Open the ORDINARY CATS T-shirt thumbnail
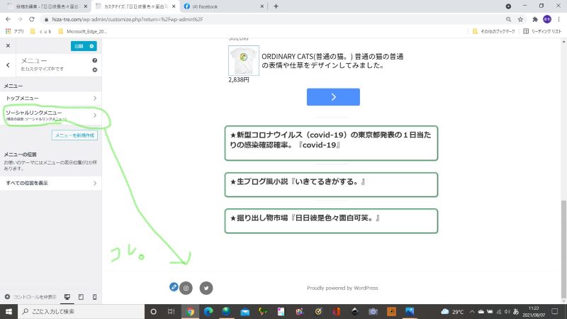 point(243,60)
